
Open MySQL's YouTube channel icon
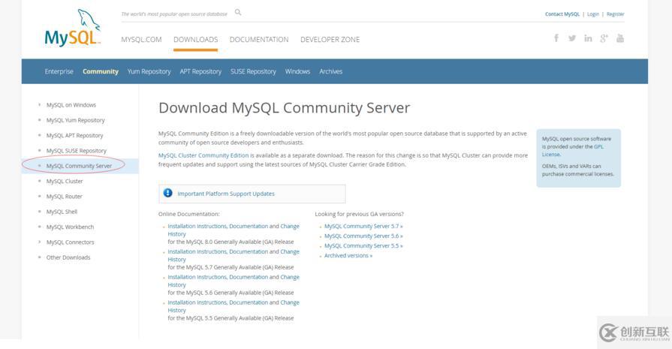click(620, 38)
